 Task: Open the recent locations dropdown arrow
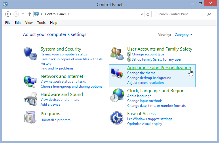pyautogui.click(x=23, y=14)
